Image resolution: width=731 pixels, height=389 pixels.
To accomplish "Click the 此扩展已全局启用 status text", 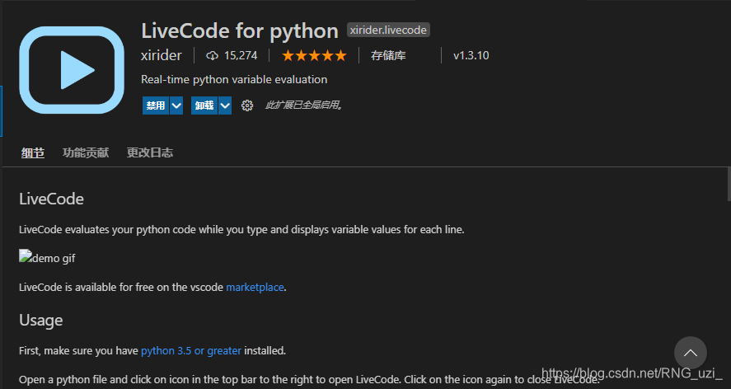I will [304, 105].
